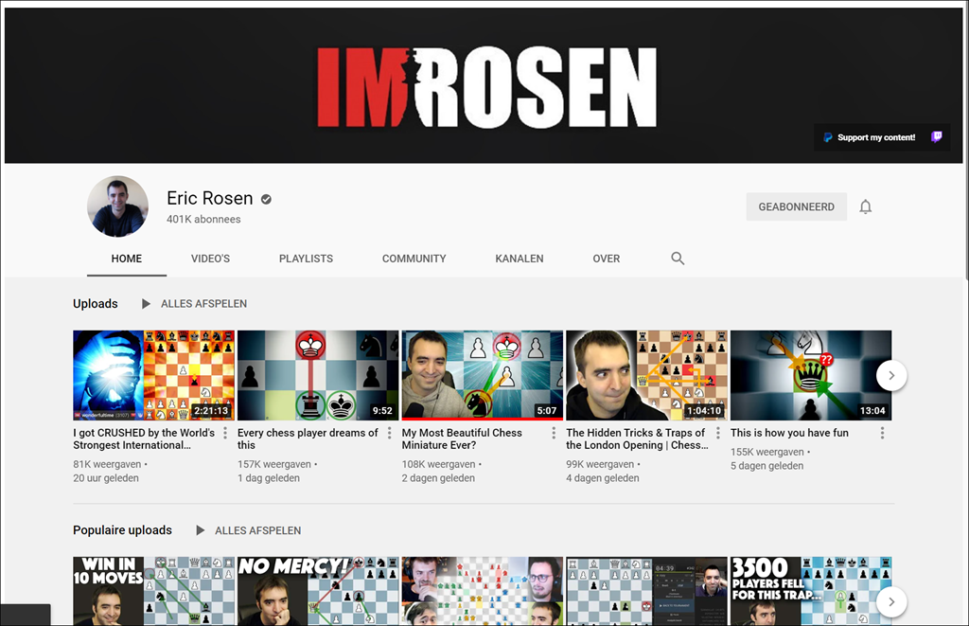Viewport: 969px width, 626px height.
Task: Open title 'This is how you have fun'
Action: point(789,433)
